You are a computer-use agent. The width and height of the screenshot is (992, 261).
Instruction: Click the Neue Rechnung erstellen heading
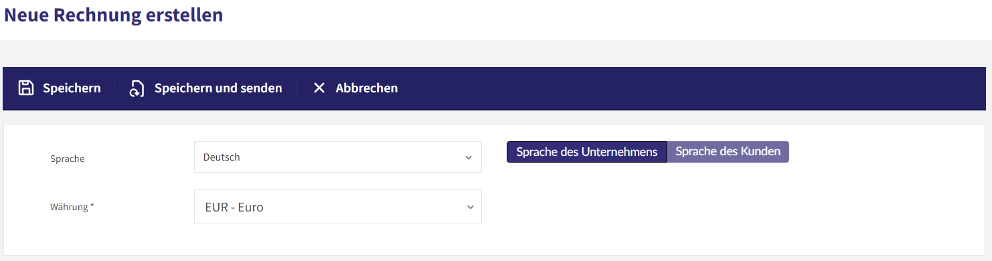[114, 15]
